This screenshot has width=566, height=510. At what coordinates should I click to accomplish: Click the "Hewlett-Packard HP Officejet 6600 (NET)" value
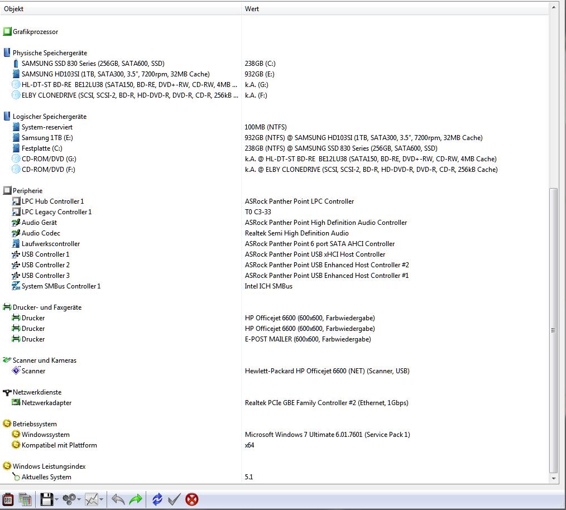click(305, 371)
